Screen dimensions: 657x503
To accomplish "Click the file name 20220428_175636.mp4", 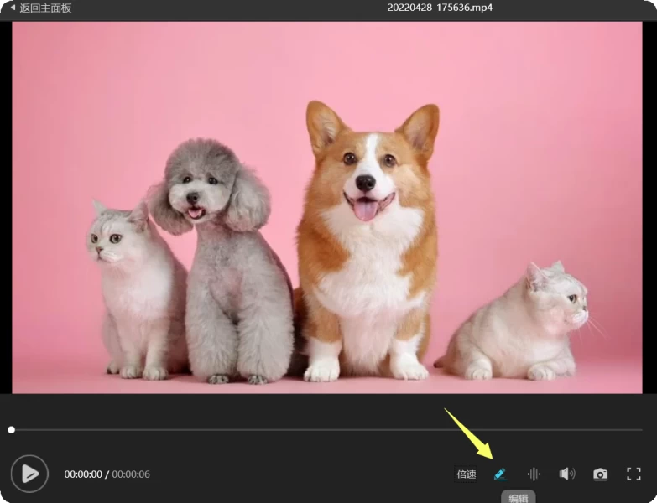I will (x=440, y=8).
